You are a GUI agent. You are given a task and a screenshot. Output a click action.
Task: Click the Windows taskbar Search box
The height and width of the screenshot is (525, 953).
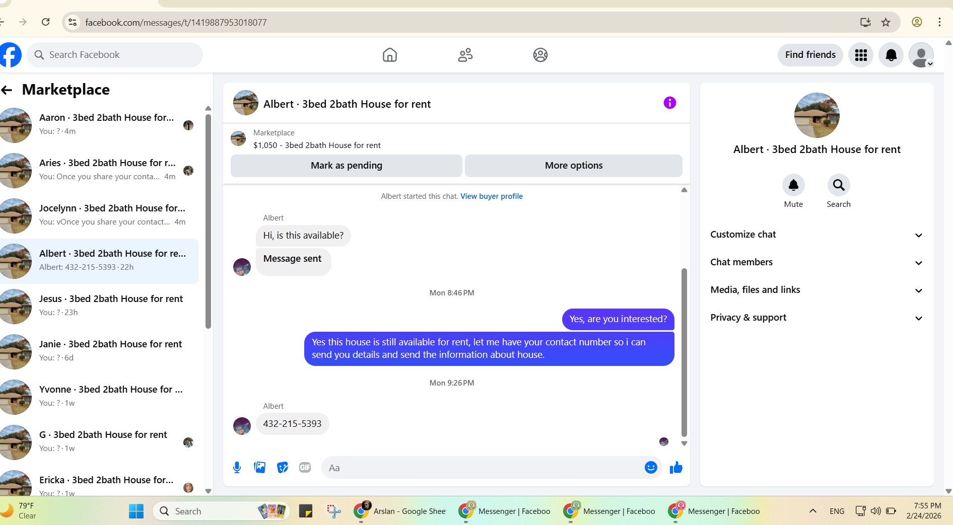[221, 511]
